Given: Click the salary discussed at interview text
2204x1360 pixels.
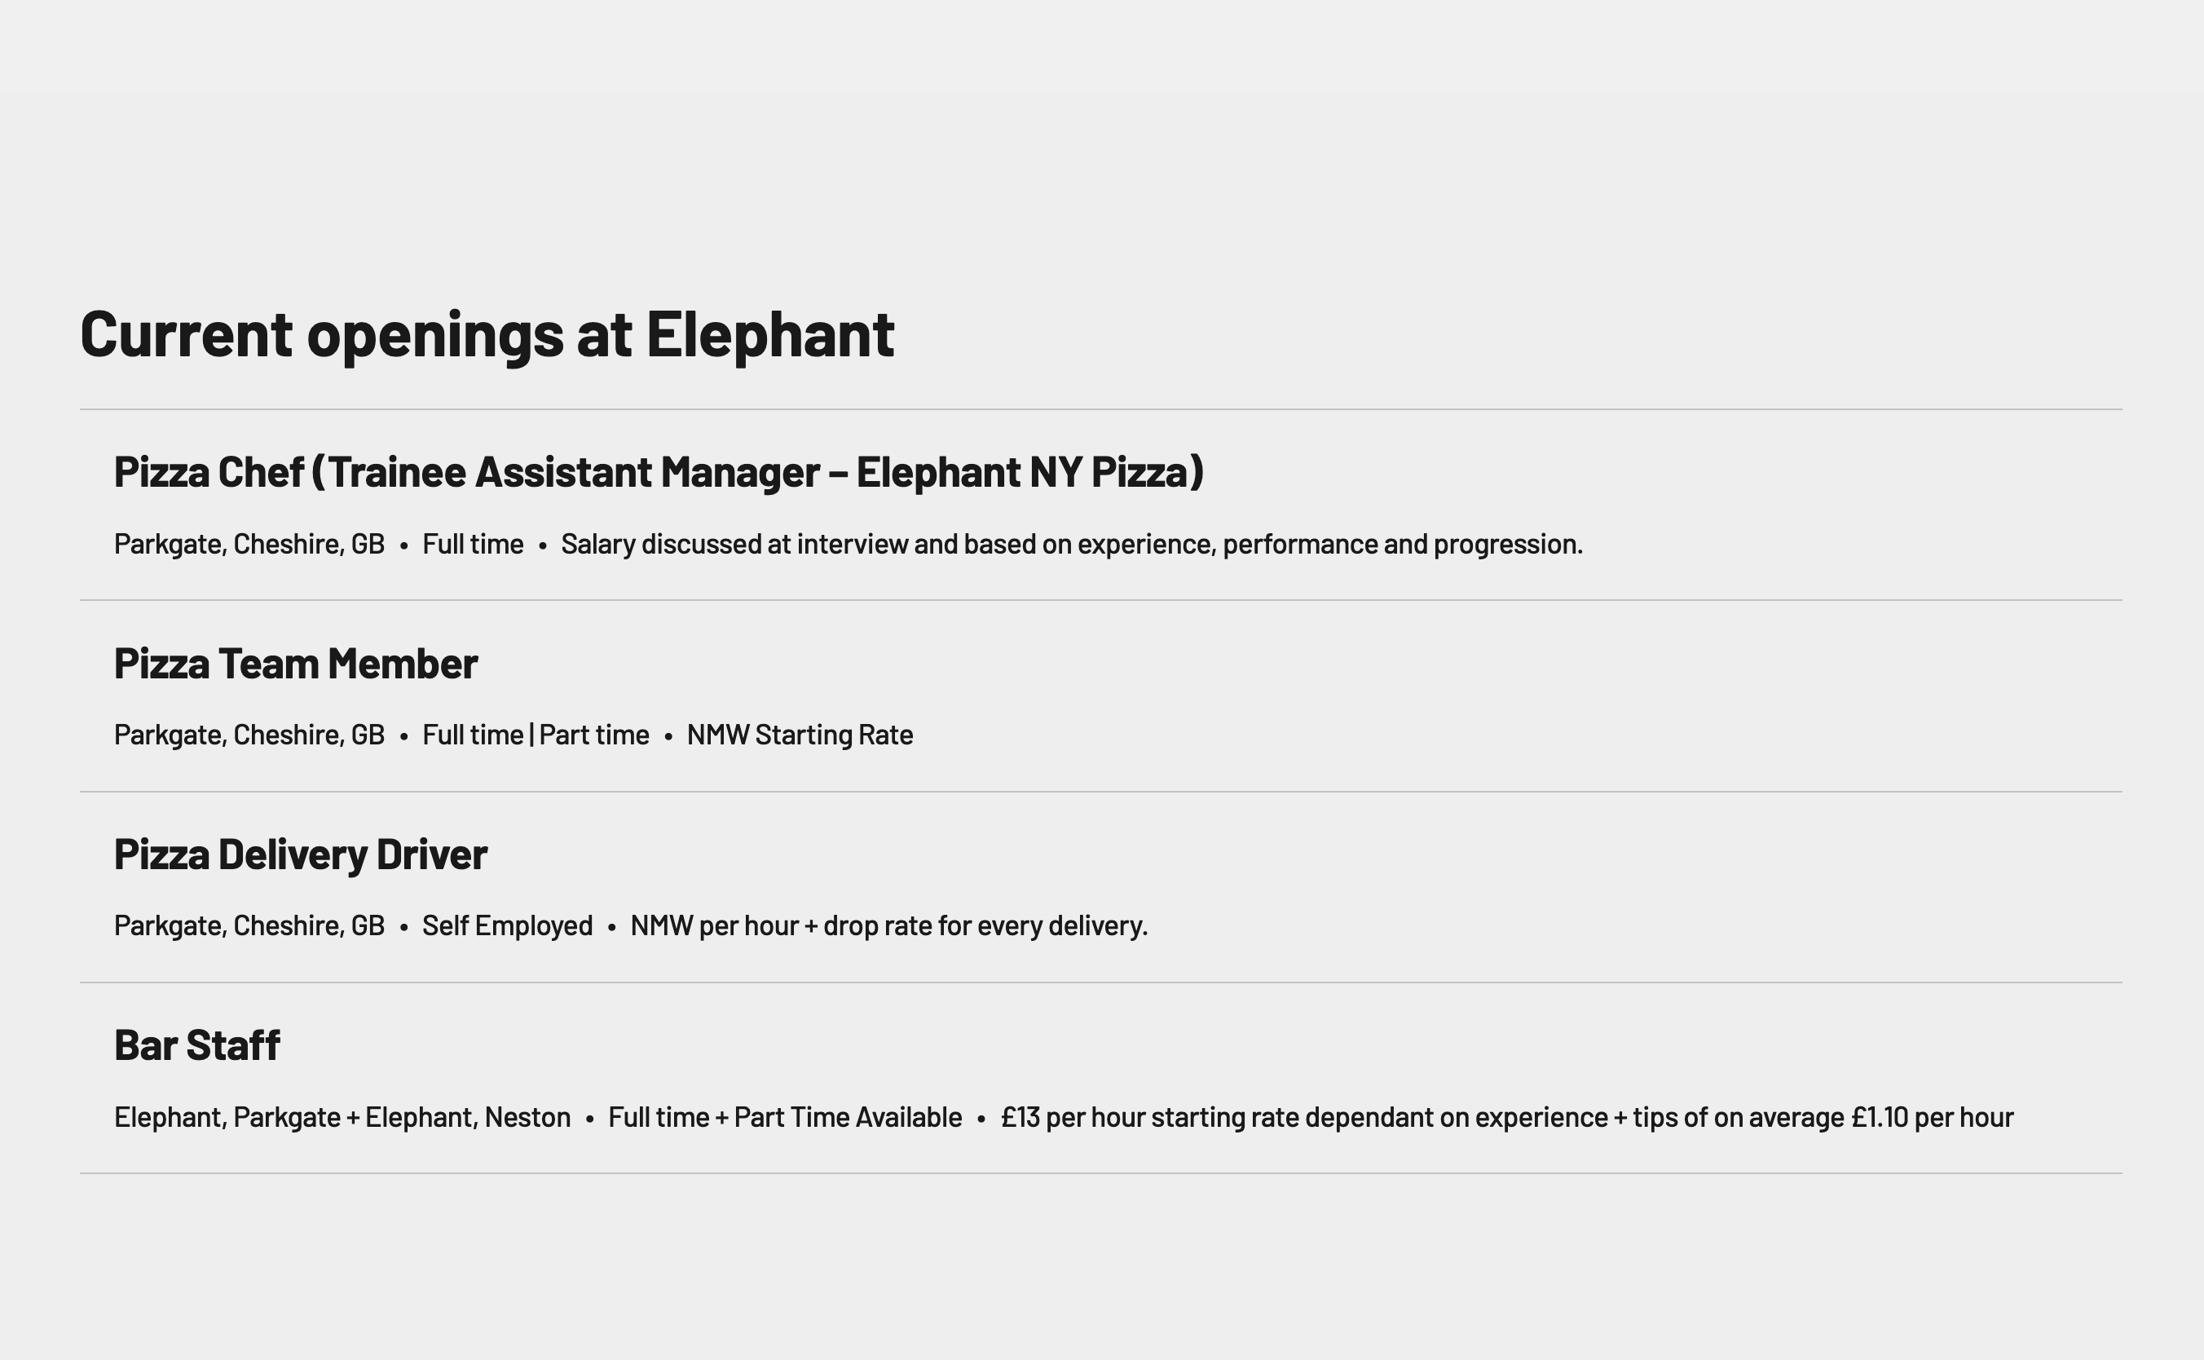Looking at the screenshot, I should (x=1072, y=544).
